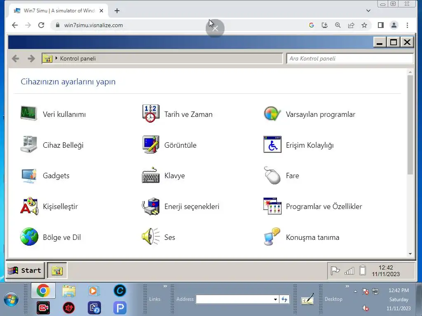
Task: Open File Explorer from Windows taskbar
Action: 69,291
